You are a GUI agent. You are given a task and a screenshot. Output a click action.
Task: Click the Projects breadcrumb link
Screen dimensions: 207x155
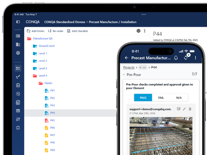129,68
